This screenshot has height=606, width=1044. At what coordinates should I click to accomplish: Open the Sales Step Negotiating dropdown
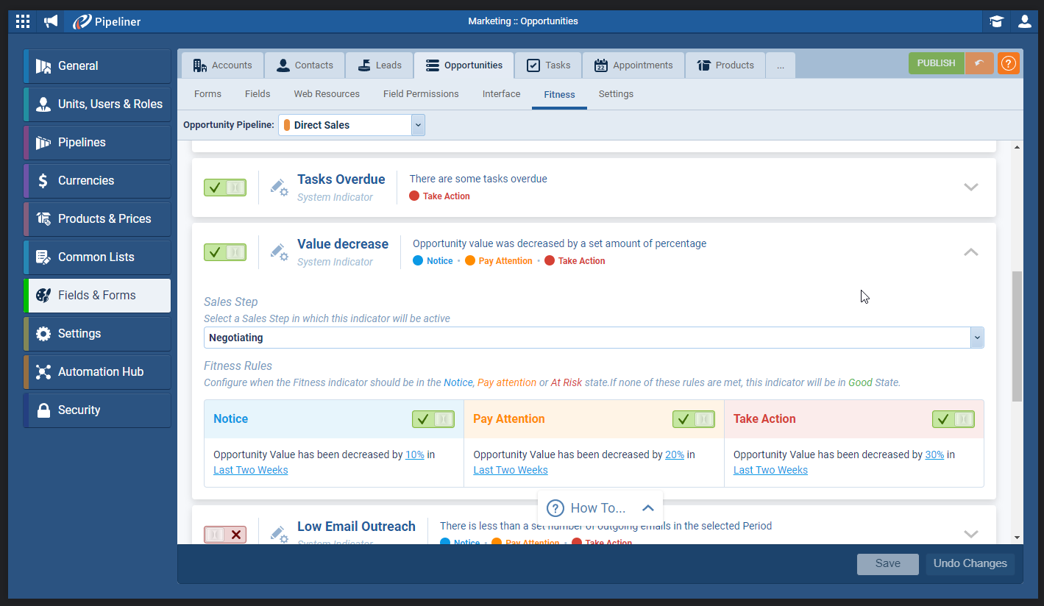[x=976, y=338]
